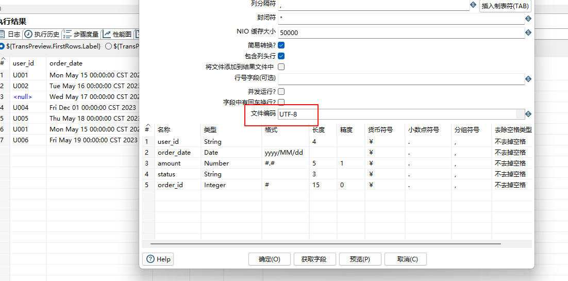Click U006 in the preview results
Viewport: 568px width, 281px height.
28,140
